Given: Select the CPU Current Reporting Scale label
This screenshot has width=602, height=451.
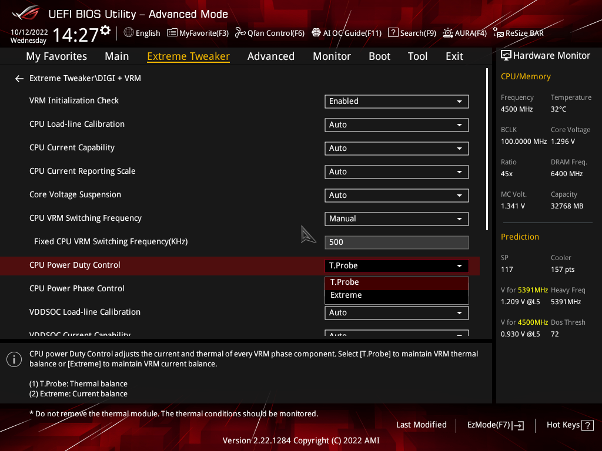Looking at the screenshot, I should pos(82,171).
